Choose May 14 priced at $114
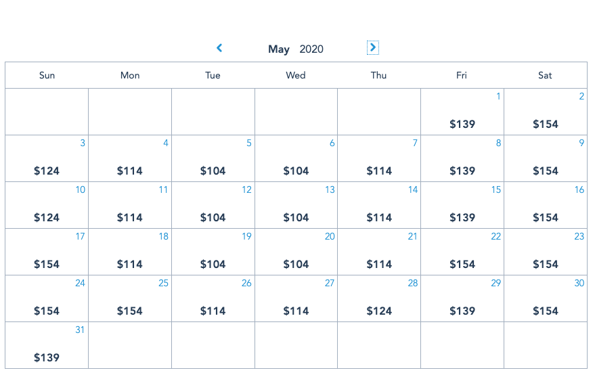Viewport: 595px width, 379px height. point(379,206)
